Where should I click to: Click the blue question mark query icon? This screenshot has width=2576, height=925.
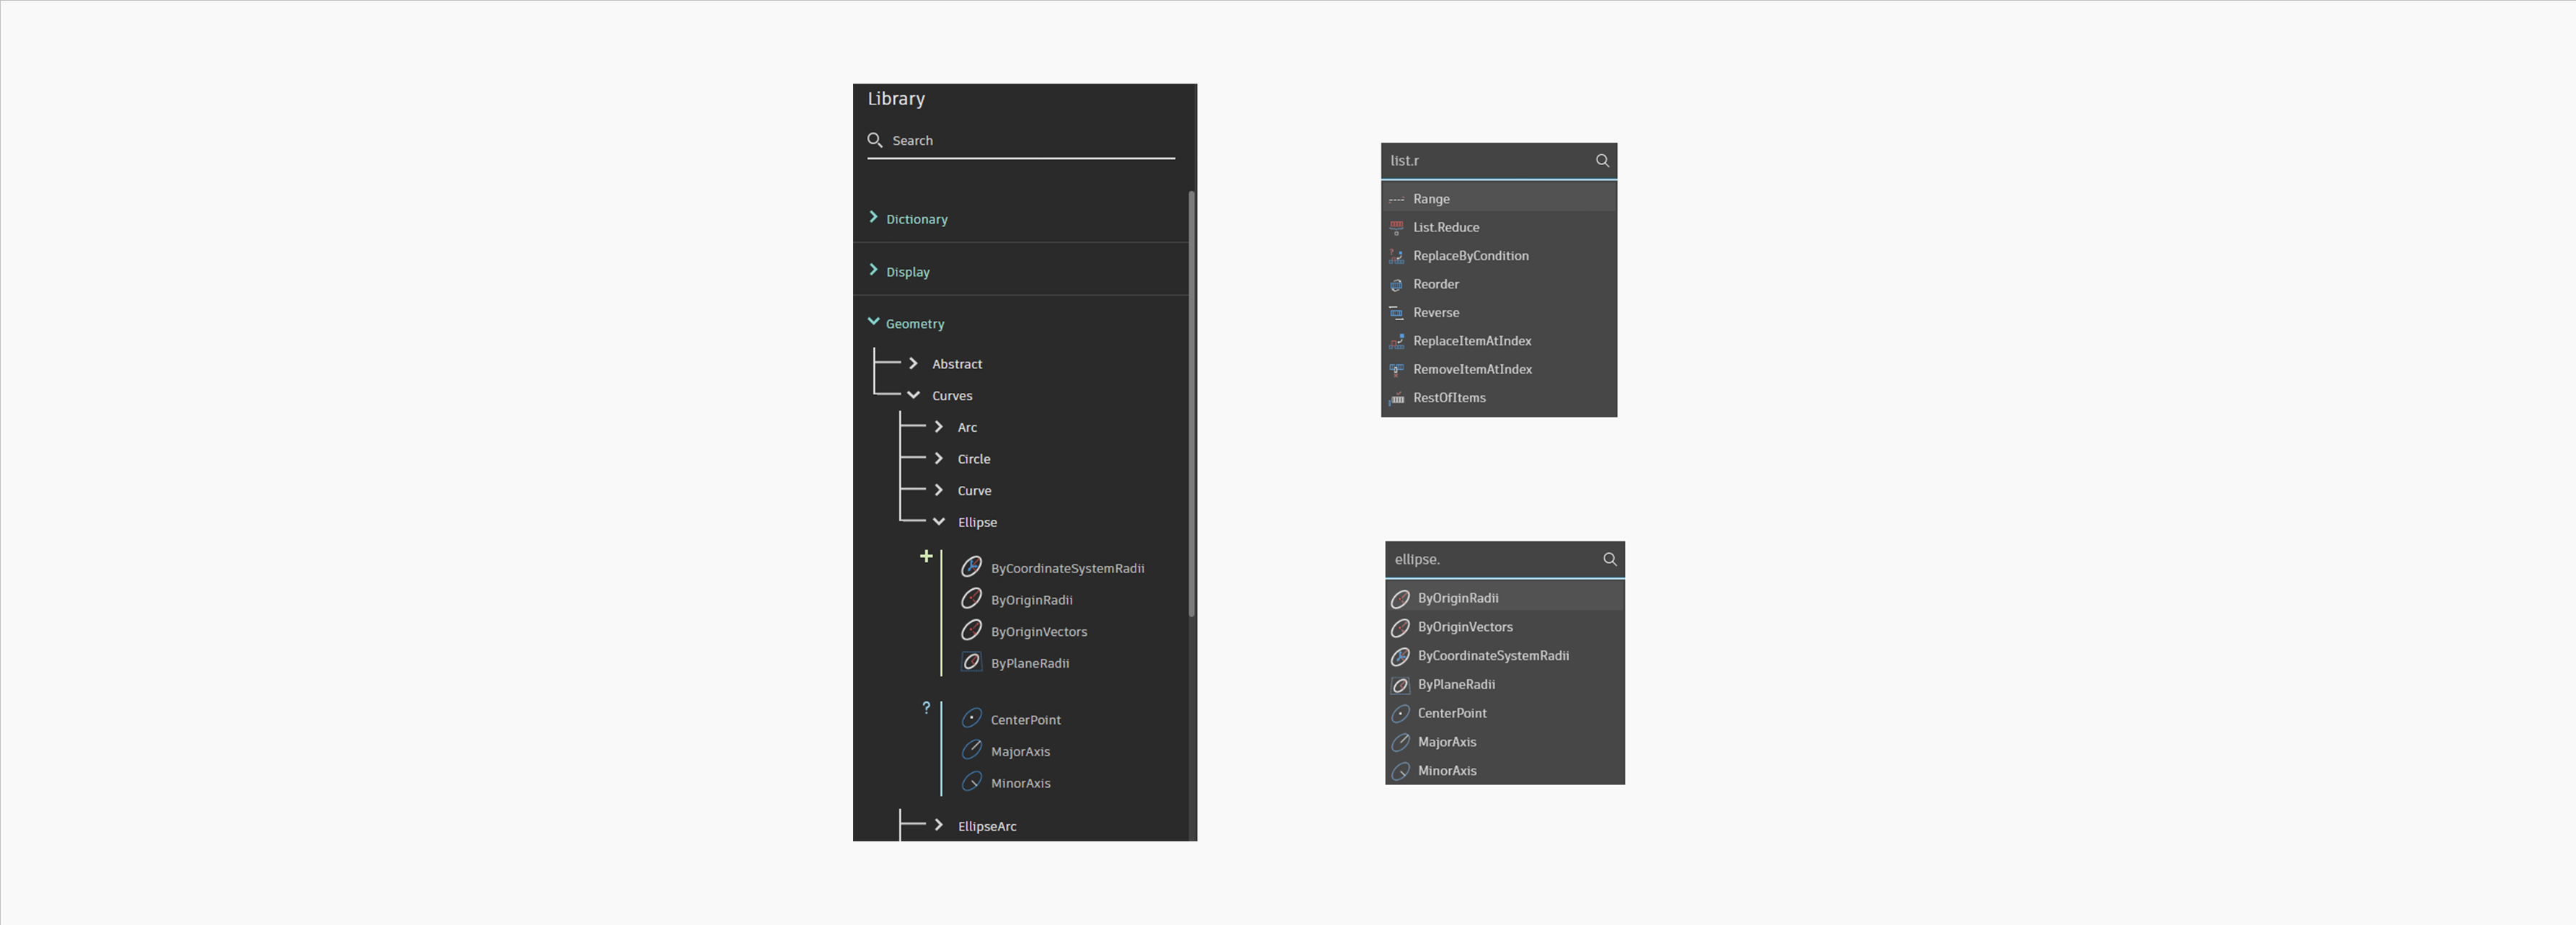(x=926, y=708)
